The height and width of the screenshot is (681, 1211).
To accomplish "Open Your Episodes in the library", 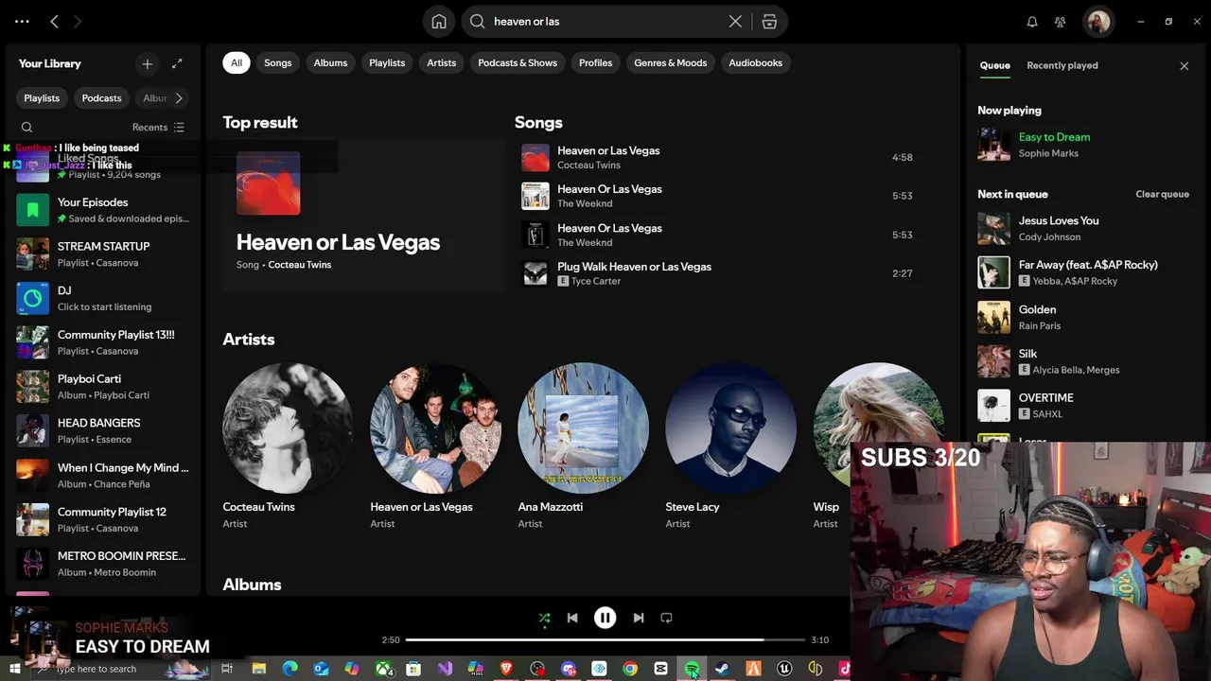I will (103, 210).
